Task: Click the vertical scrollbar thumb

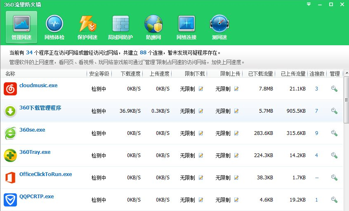Action: pos(347,100)
